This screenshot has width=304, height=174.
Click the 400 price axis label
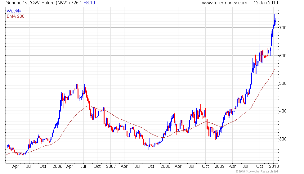283,111
